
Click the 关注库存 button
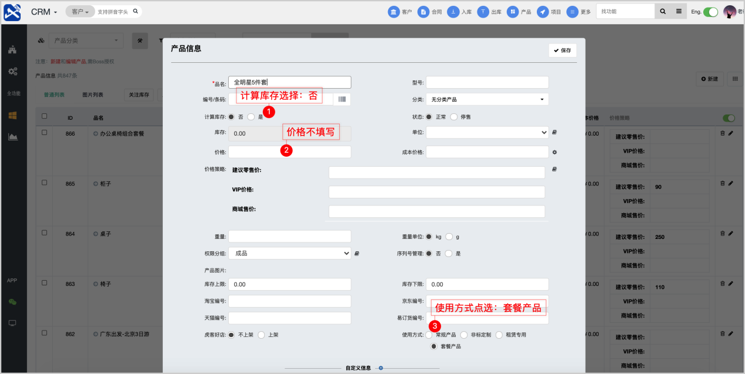139,95
